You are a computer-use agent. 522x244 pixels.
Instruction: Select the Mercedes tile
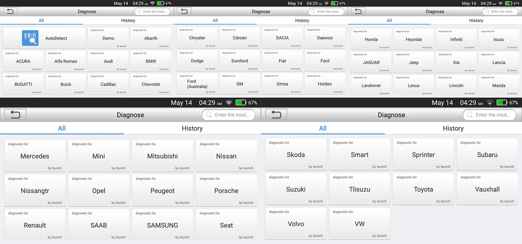(x=35, y=156)
